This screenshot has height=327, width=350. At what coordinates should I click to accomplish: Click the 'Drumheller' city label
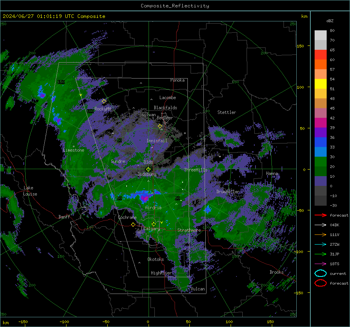pyautogui.click(x=228, y=192)
